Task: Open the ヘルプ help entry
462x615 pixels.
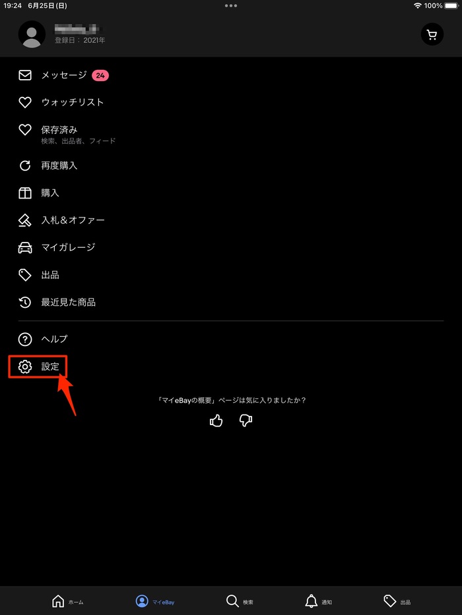Action: pos(231,339)
